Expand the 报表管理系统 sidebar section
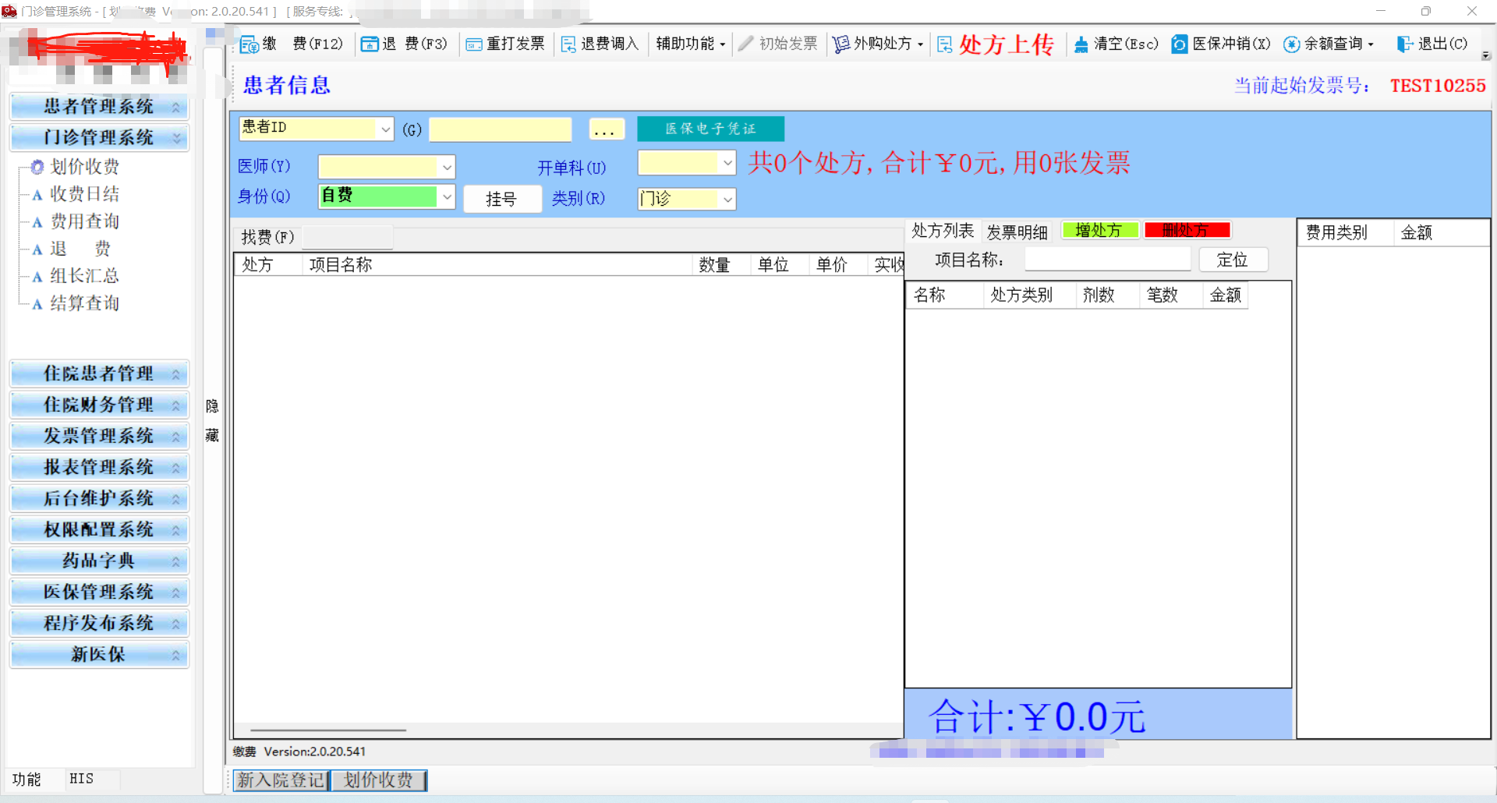This screenshot has height=803, width=1497. [99, 468]
